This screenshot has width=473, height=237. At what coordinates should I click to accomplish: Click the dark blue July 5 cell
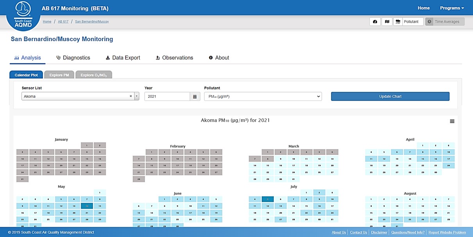click(x=267, y=199)
